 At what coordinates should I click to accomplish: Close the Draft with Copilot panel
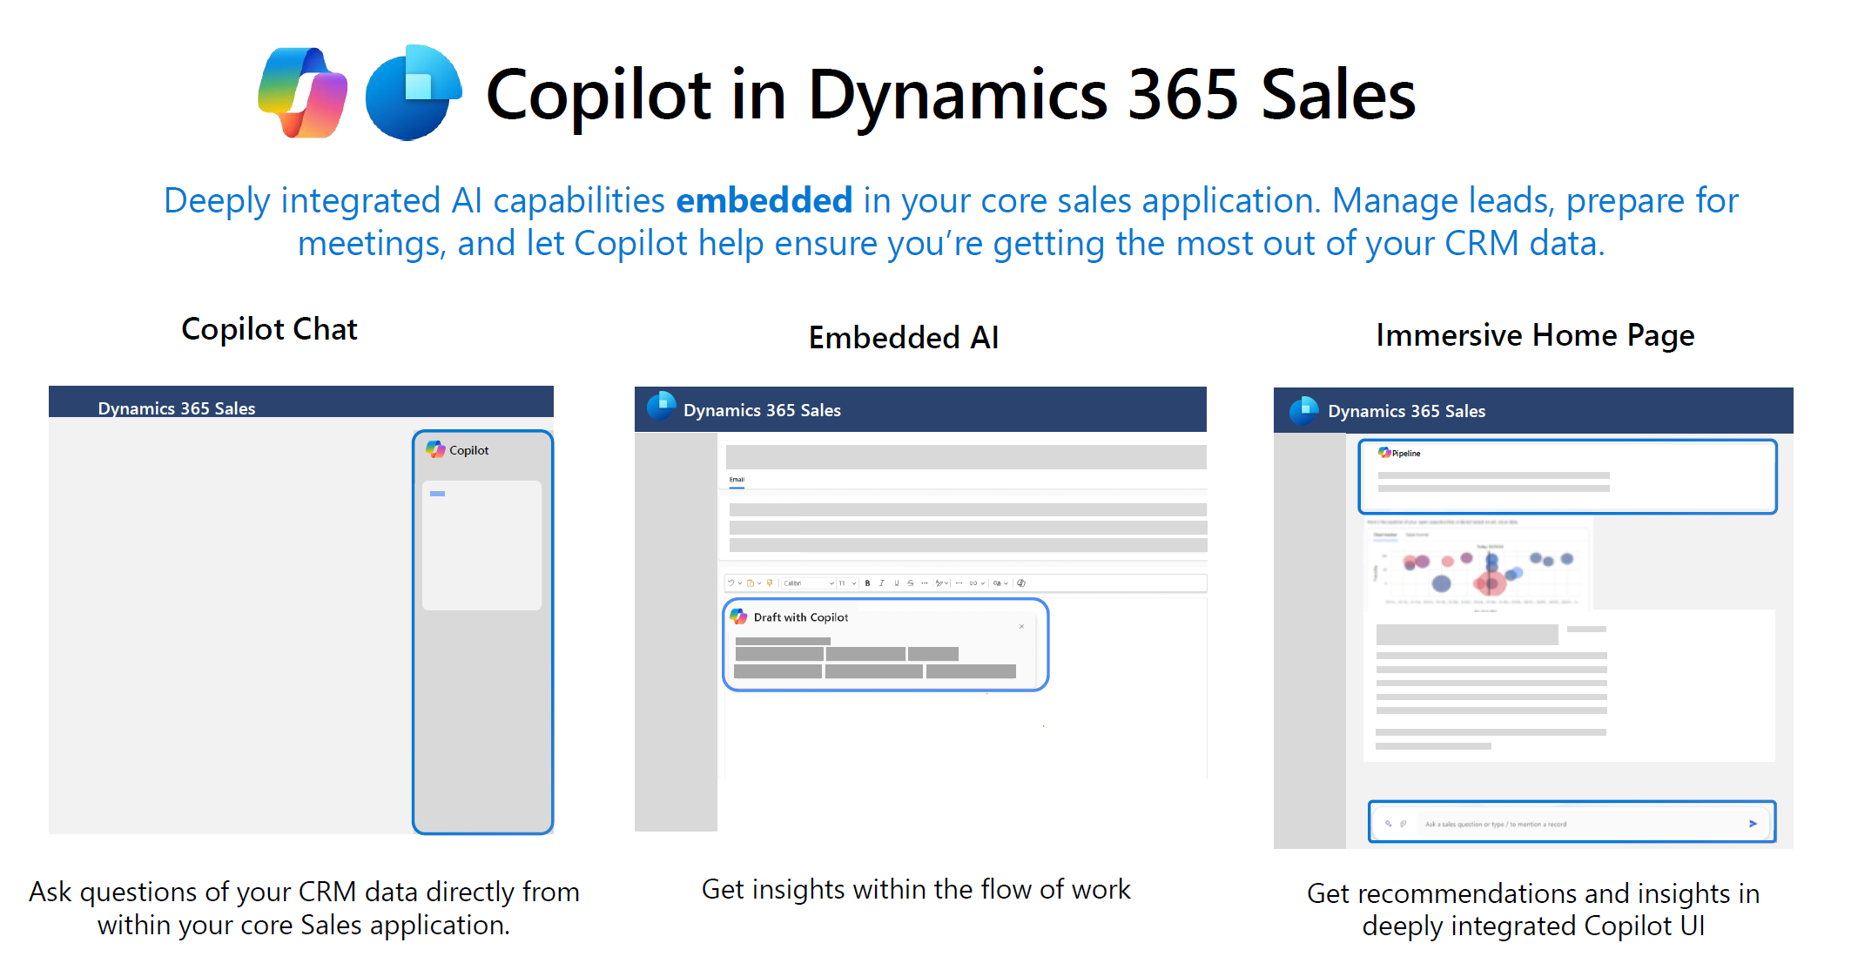(x=1023, y=626)
